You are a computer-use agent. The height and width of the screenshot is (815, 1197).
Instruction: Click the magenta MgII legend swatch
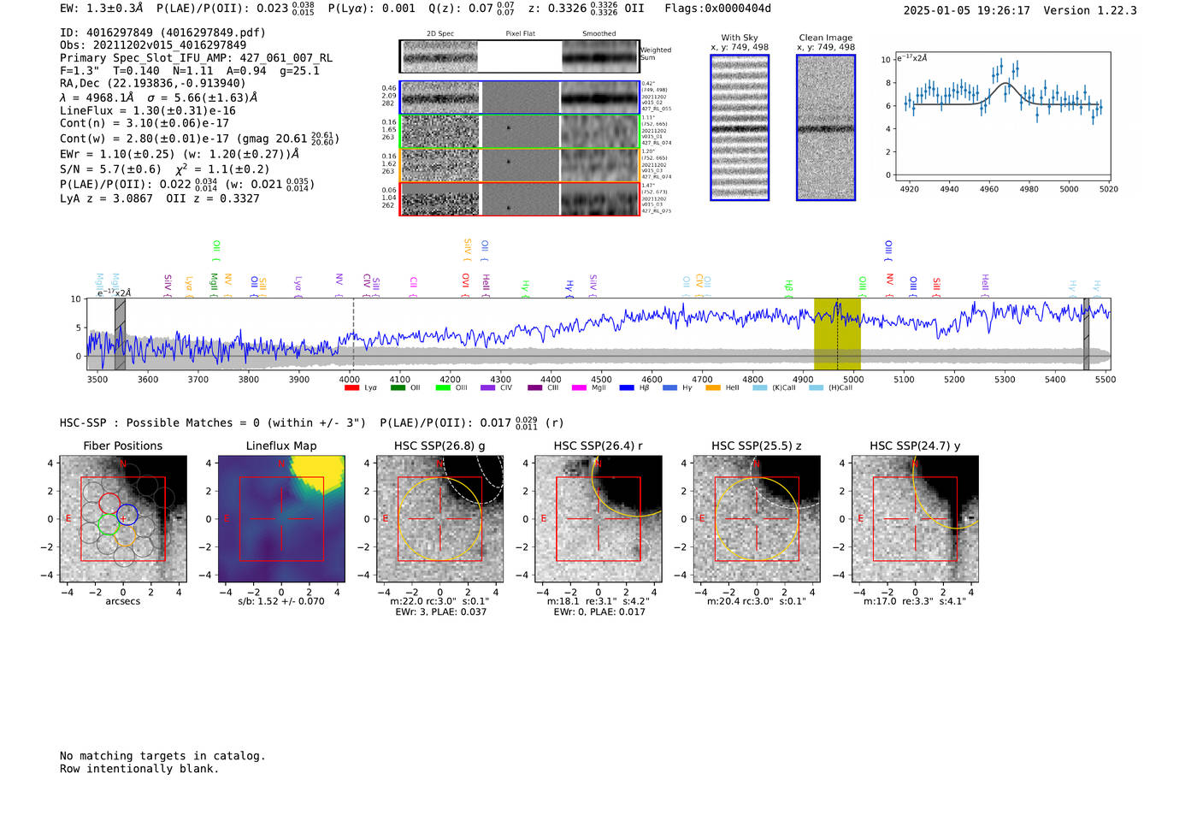coord(580,387)
